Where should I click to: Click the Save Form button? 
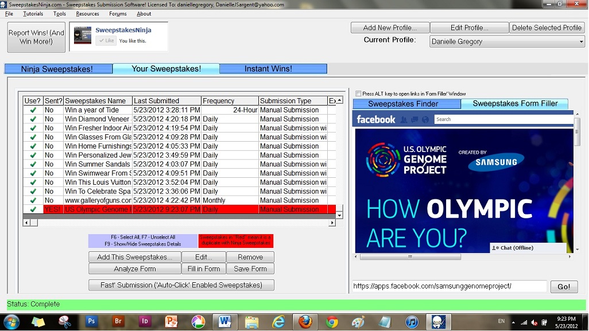point(250,268)
